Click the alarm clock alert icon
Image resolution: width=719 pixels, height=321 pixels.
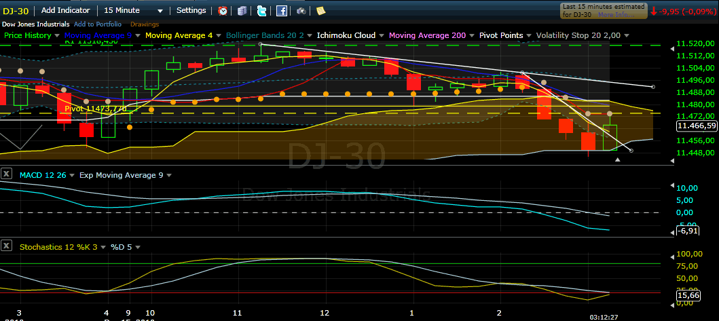(x=223, y=11)
